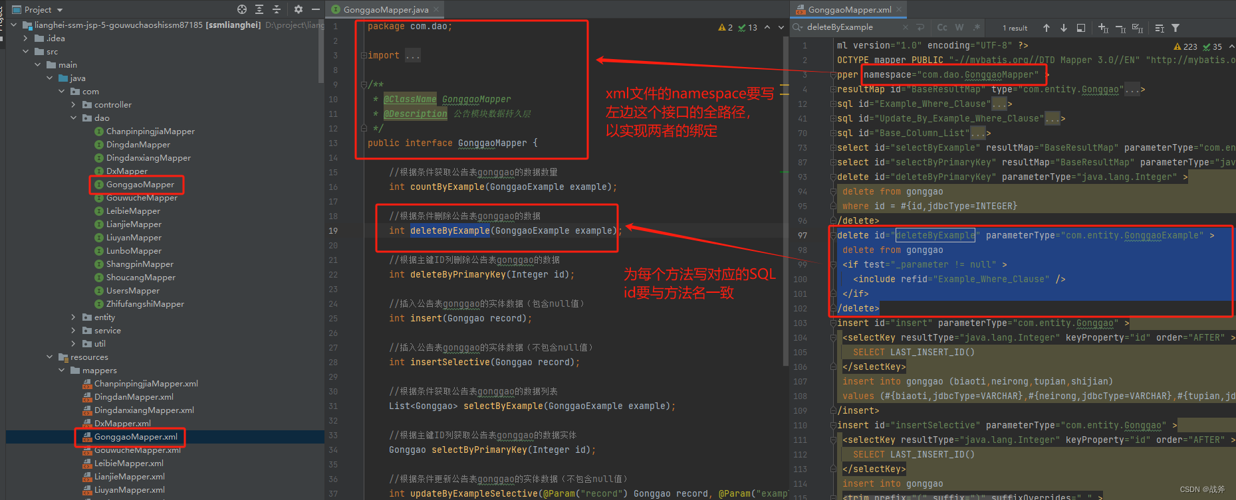Click previous highlighted error arrow in Java editor
Viewport: 1236px width, 500px height.
coord(767,27)
